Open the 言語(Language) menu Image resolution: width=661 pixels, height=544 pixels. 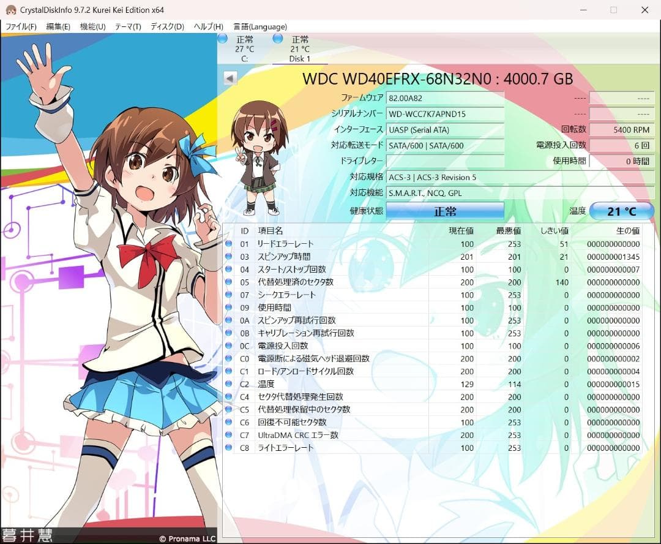[x=260, y=26]
